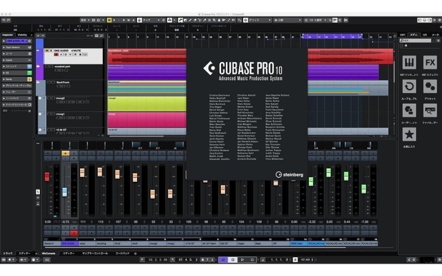Open quantize preset 1/2 dropdown
The width and height of the screenshot is (442, 276).
[x=318, y=20]
